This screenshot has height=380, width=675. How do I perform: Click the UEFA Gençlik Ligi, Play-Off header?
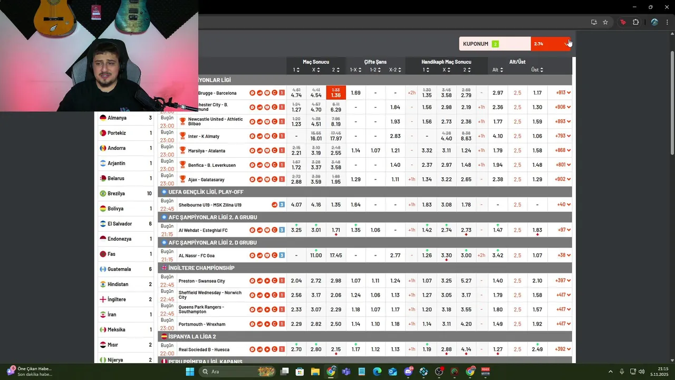(365, 192)
